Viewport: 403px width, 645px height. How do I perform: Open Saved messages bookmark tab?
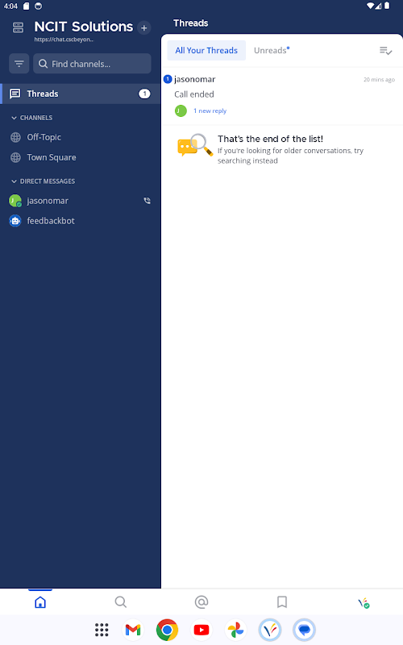click(x=282, y=602)
